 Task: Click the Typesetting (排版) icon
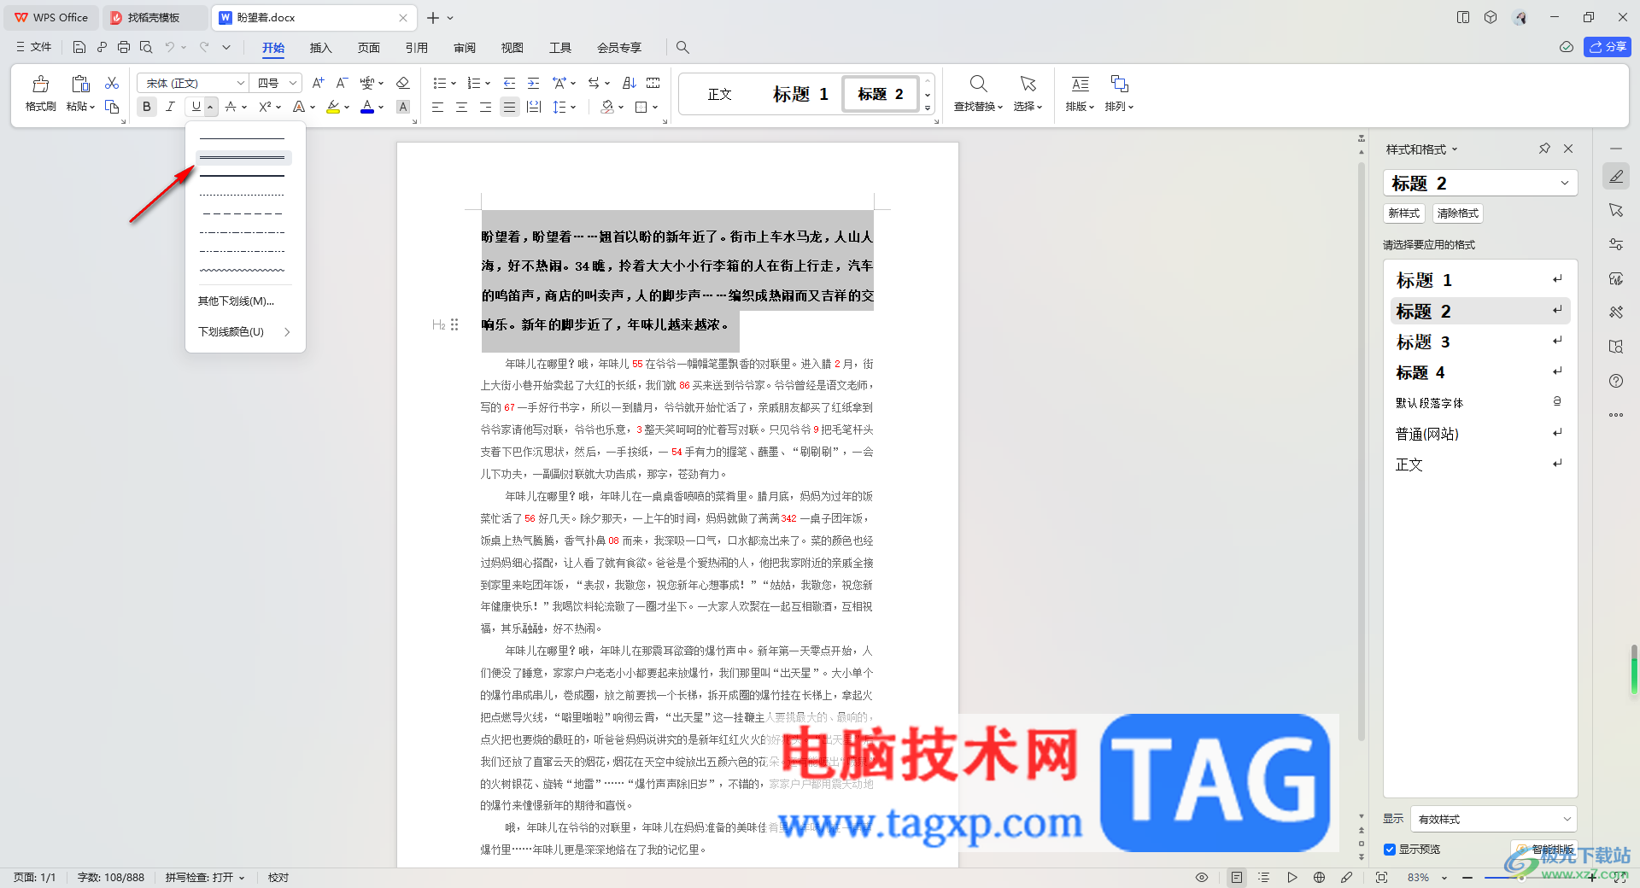1081,84
